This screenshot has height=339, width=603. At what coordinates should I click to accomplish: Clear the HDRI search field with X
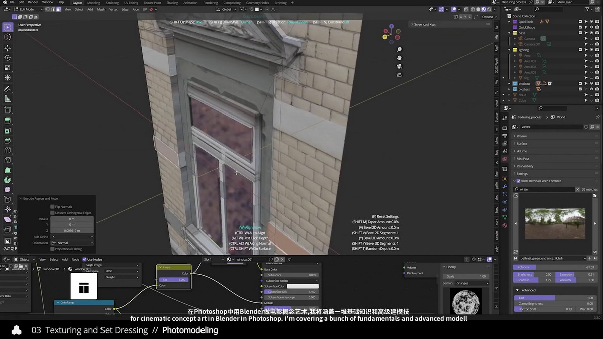tap(577, 189)
